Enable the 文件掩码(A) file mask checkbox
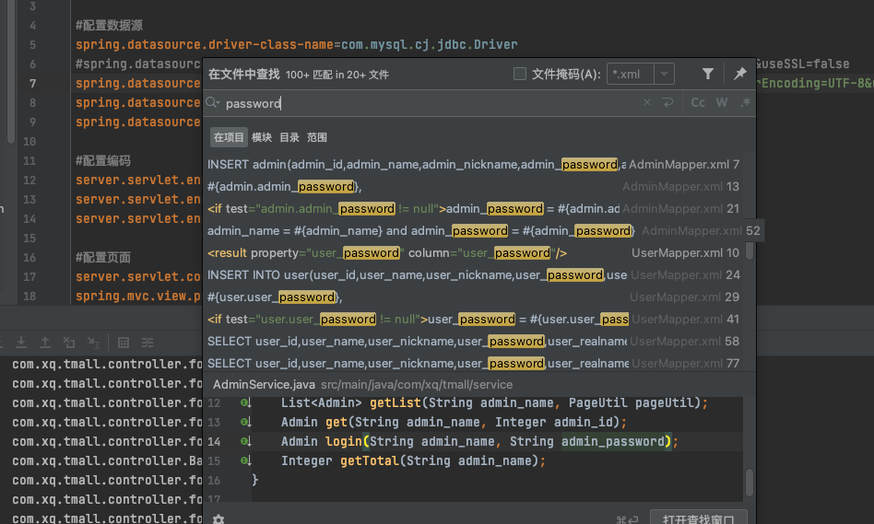The image size is (874, 524). [519, 74]
